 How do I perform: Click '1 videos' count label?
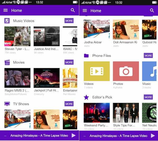tap(88, 87)
